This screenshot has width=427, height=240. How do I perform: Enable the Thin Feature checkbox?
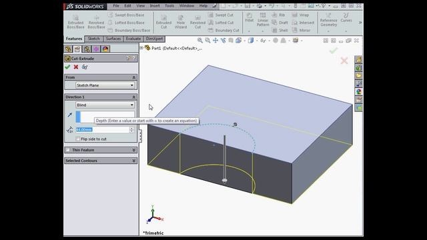click(68, 150)
